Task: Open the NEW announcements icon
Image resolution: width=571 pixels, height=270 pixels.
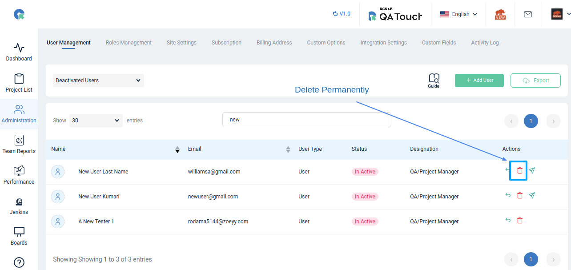Action: [500, 15]
